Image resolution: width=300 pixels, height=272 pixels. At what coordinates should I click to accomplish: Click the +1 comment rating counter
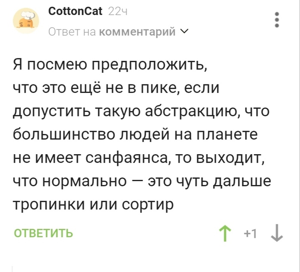[x=250, y=234]
